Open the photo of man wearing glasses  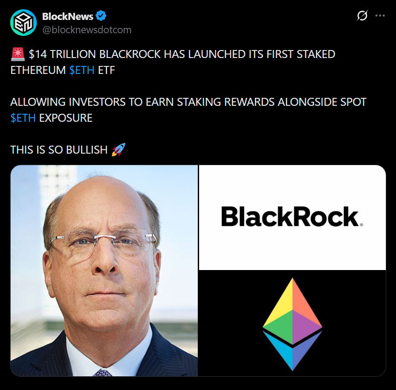tap(104, 271)
